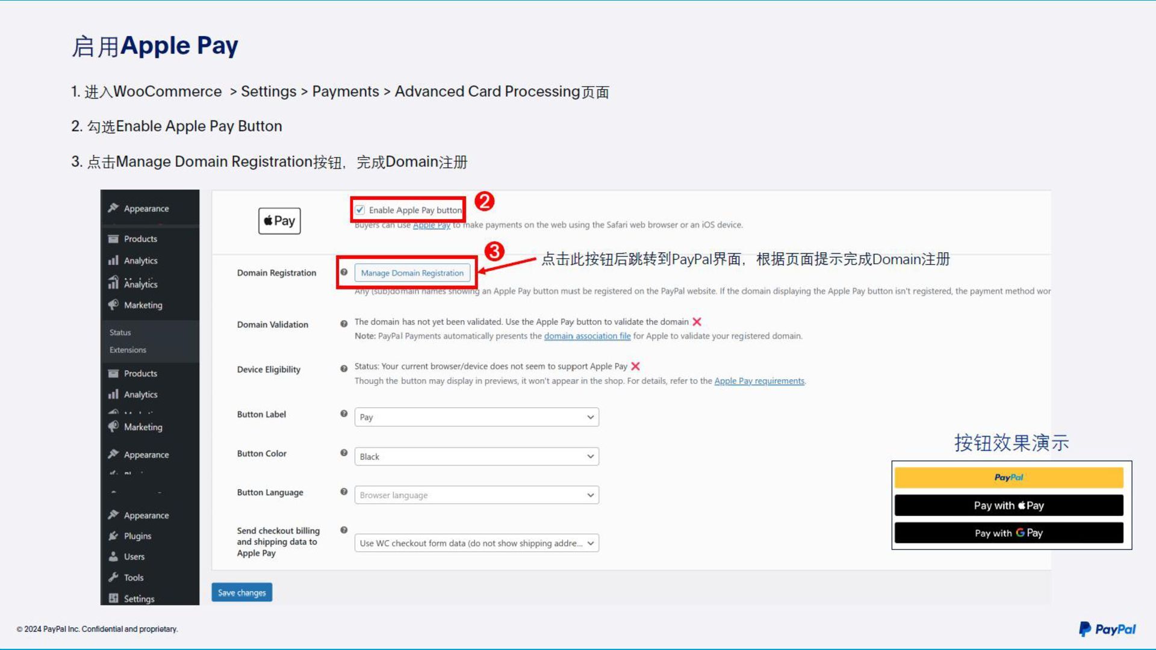The height and width of the screenshot is (650, 1156).
Task: Click the Manage Domain Registration button
Action: pyautogui.click(x=412, y=273)
